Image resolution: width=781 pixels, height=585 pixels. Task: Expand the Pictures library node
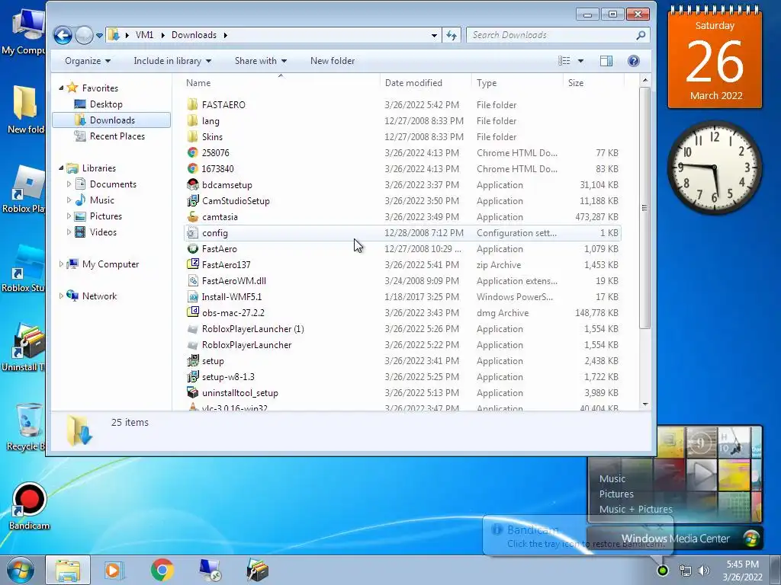(69, 216)
